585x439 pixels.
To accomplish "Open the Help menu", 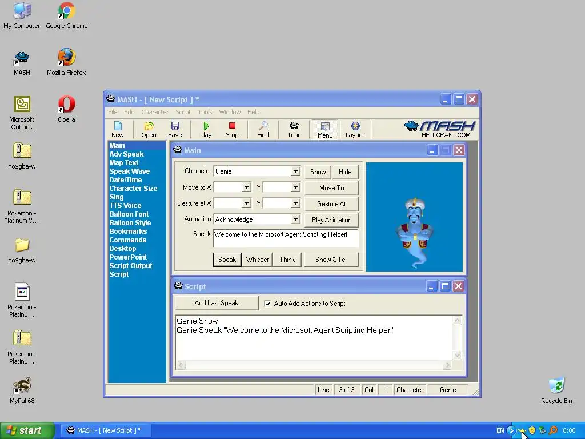I will (253, 112).
